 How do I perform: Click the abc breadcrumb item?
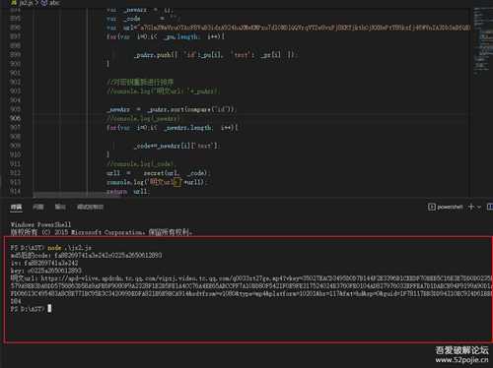coord(54,3)
